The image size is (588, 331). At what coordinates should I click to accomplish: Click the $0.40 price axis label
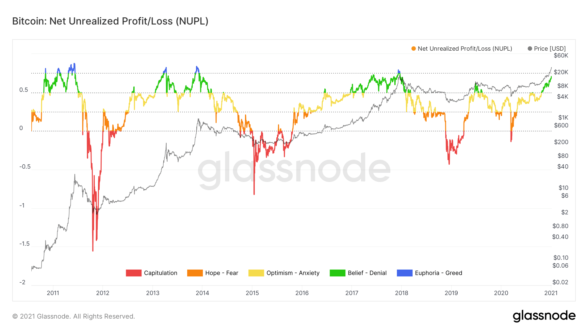click(x=560, y=237)
